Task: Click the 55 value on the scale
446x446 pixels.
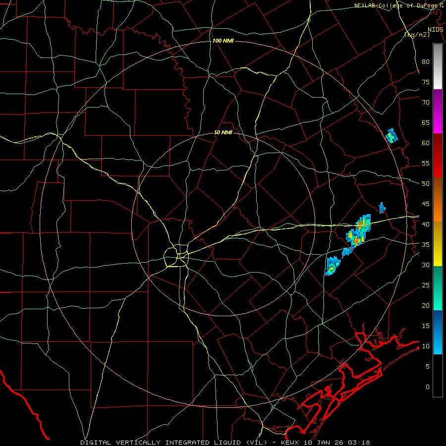Action: pyautogui.click(x=426, y=164)
